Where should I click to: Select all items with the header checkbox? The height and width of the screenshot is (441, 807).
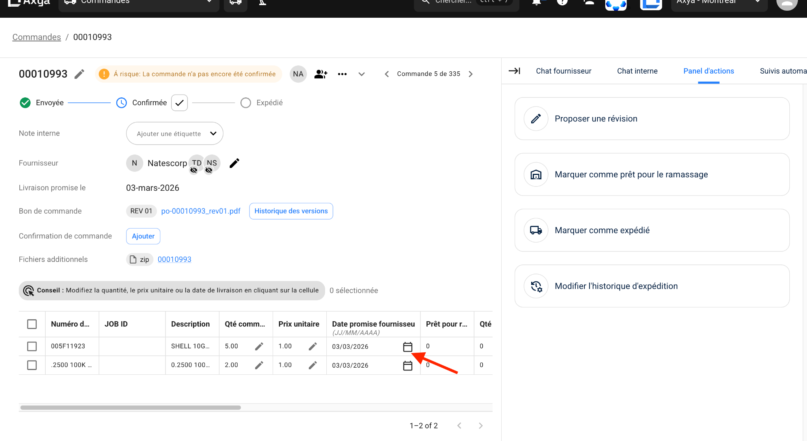click(x=32, y=324)
